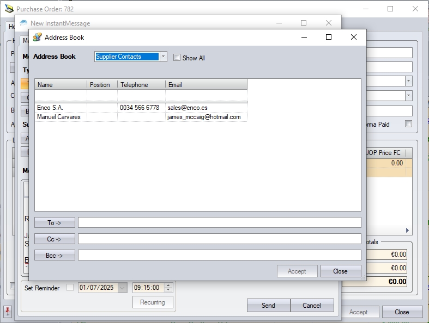The image size is (429, 323).
Task: Minimize the Address Book window
Action: click(304, 37)
